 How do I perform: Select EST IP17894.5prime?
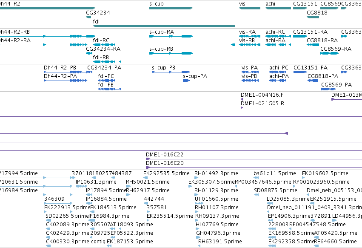click(88, 195)
